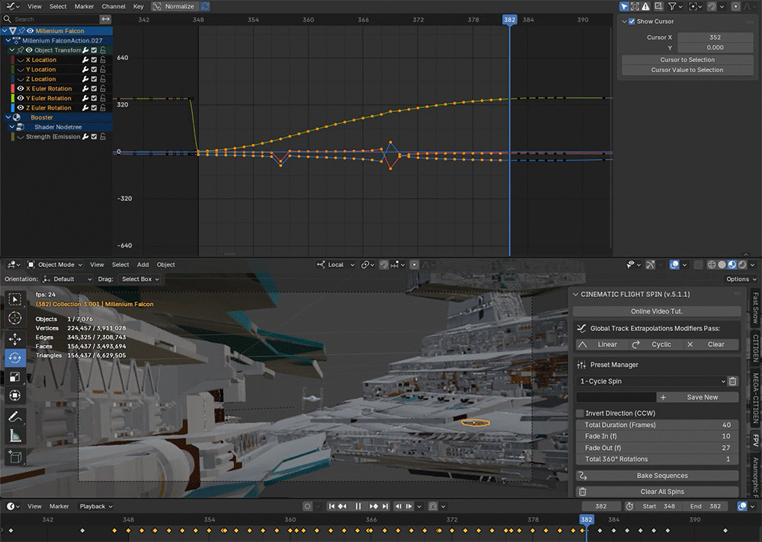Image resolution: width=762 pixels, height=542 pixels.
Task: Jump to the end frame
Action: 385,506
